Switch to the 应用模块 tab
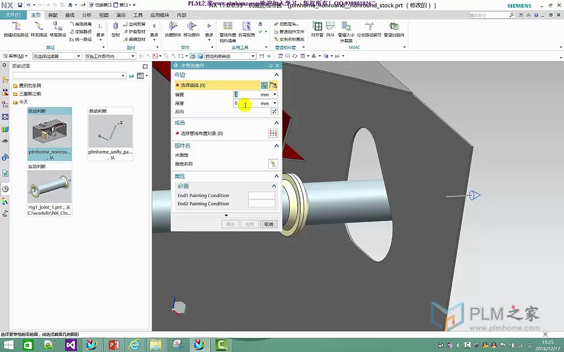 [x=160, y=15]
